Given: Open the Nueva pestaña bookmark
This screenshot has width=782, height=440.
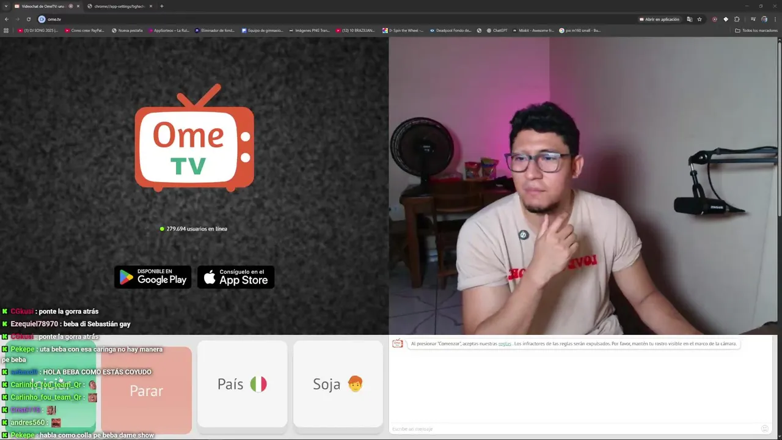Looking at the screenshot, I should pyautogui.click(x=128, y=30).
